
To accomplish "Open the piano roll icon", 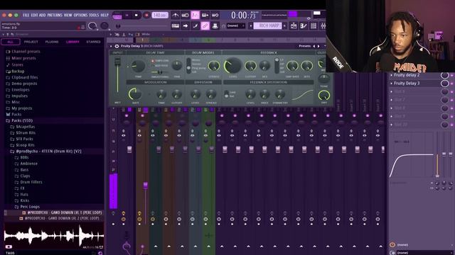I will pyautogui.click(x=176, y=25).
